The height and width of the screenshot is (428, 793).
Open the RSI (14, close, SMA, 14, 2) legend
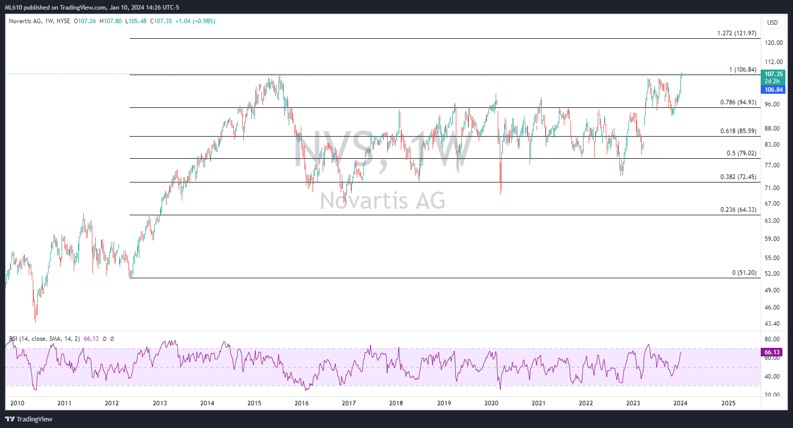(x=44, y=339)
